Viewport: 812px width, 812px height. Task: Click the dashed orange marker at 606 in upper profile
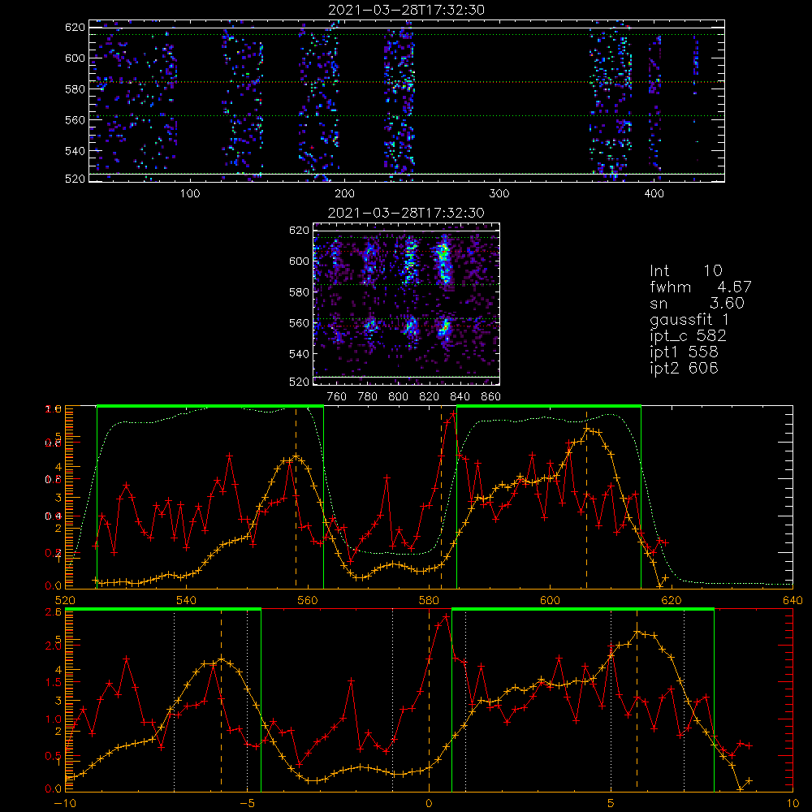pyautogui.click(x=586, y=497)
